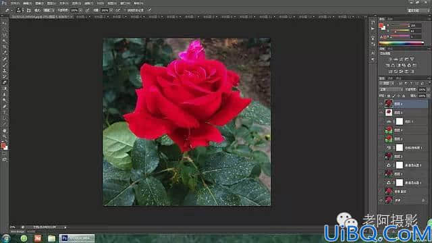The height and width of the screenshot is (243, 432).
Task: Open the Image menu
Action: pos(39,3)
